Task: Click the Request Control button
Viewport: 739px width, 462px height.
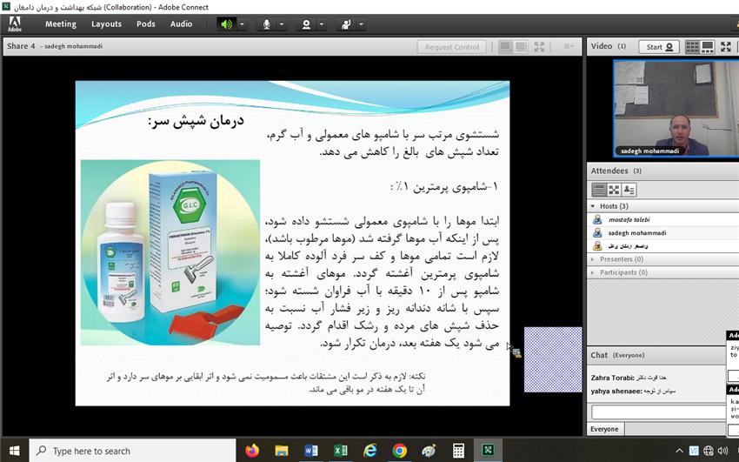Action: (451, 47)
